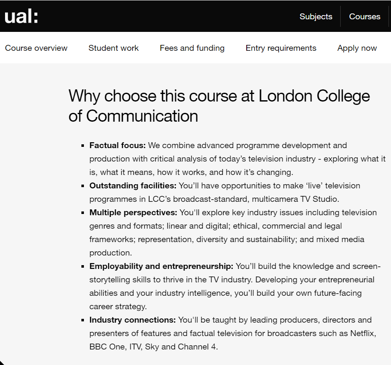Select the Apply now link
391x365 pixels.
coord(357,48)
